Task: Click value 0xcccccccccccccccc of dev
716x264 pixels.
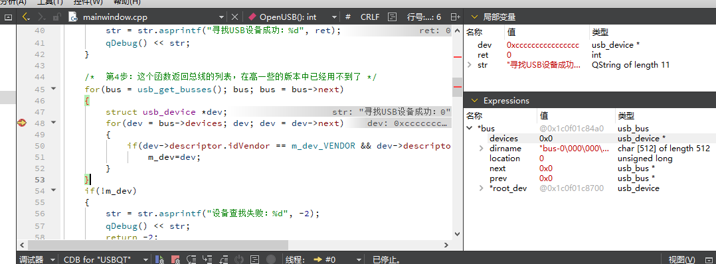Action: coord(543,45)
